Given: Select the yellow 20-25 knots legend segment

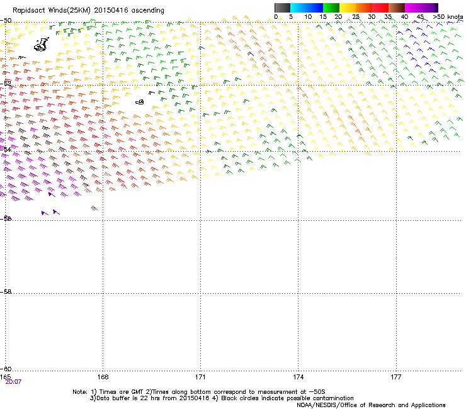Looking at the screenshot, I should pos(348,8).
